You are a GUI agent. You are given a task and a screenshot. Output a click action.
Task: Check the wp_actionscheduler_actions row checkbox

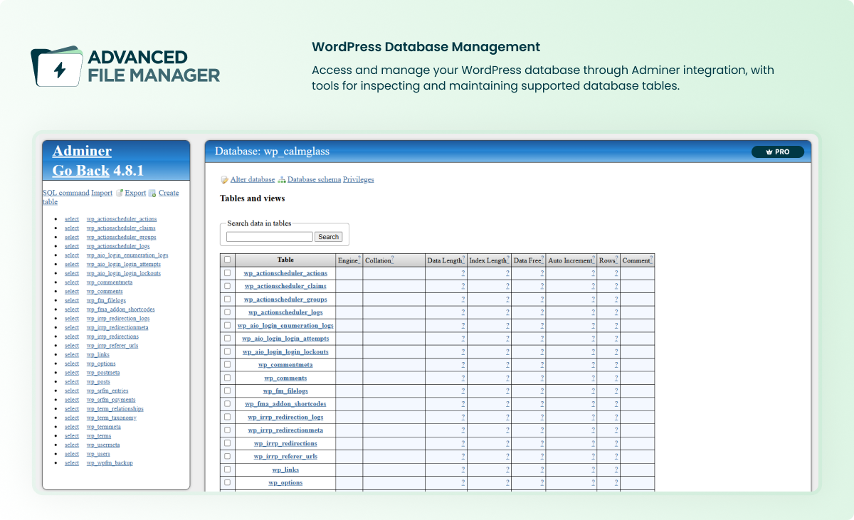[228, 272]
